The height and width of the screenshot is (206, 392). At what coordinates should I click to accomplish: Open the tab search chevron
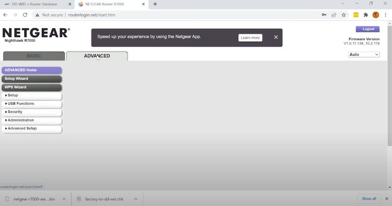click(343, 4)
